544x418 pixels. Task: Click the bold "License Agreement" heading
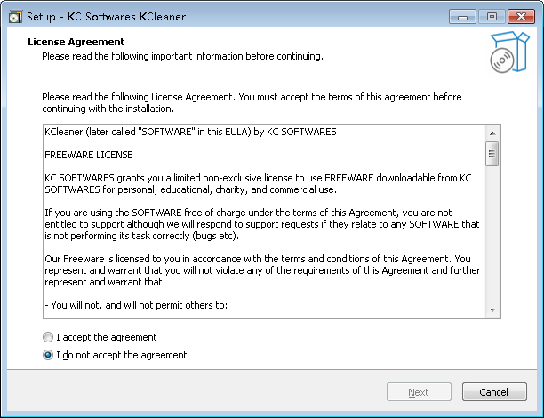pyautogui.click(x=76, y=42)
